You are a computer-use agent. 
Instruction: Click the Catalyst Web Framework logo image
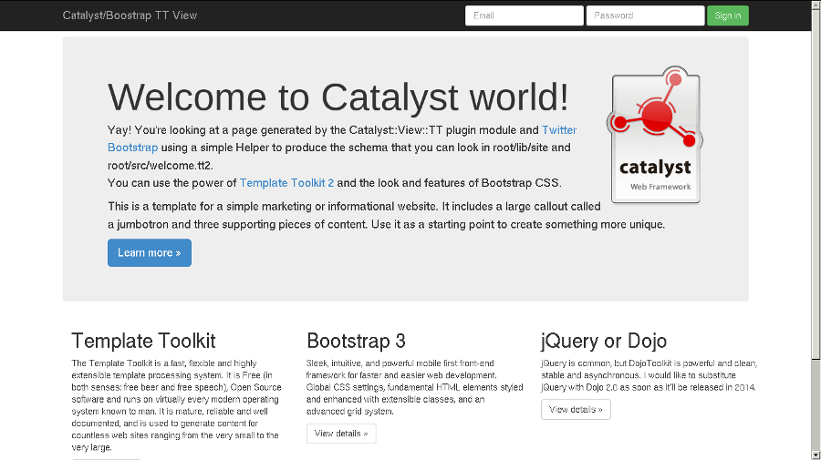(x=654, y=134)
